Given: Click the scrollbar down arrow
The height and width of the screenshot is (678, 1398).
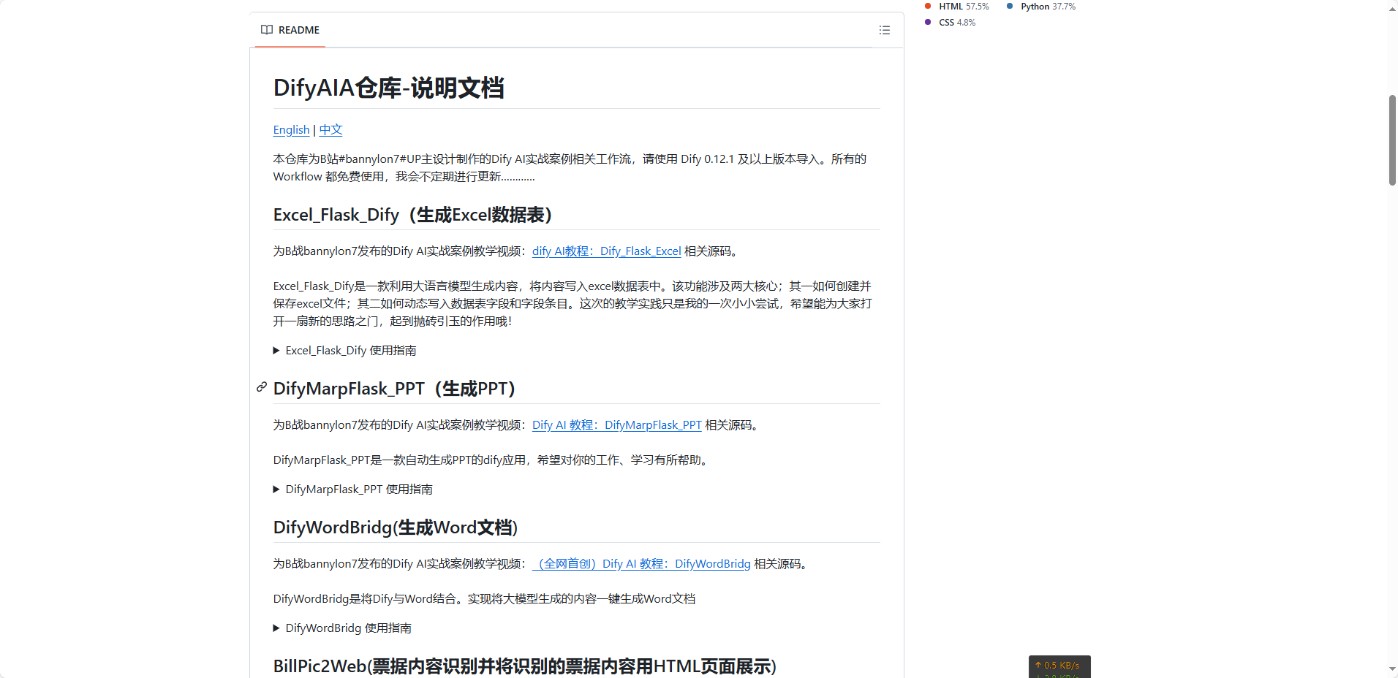Looking at the screenshot, I should pyautogui.click(x=1392, y=669).
